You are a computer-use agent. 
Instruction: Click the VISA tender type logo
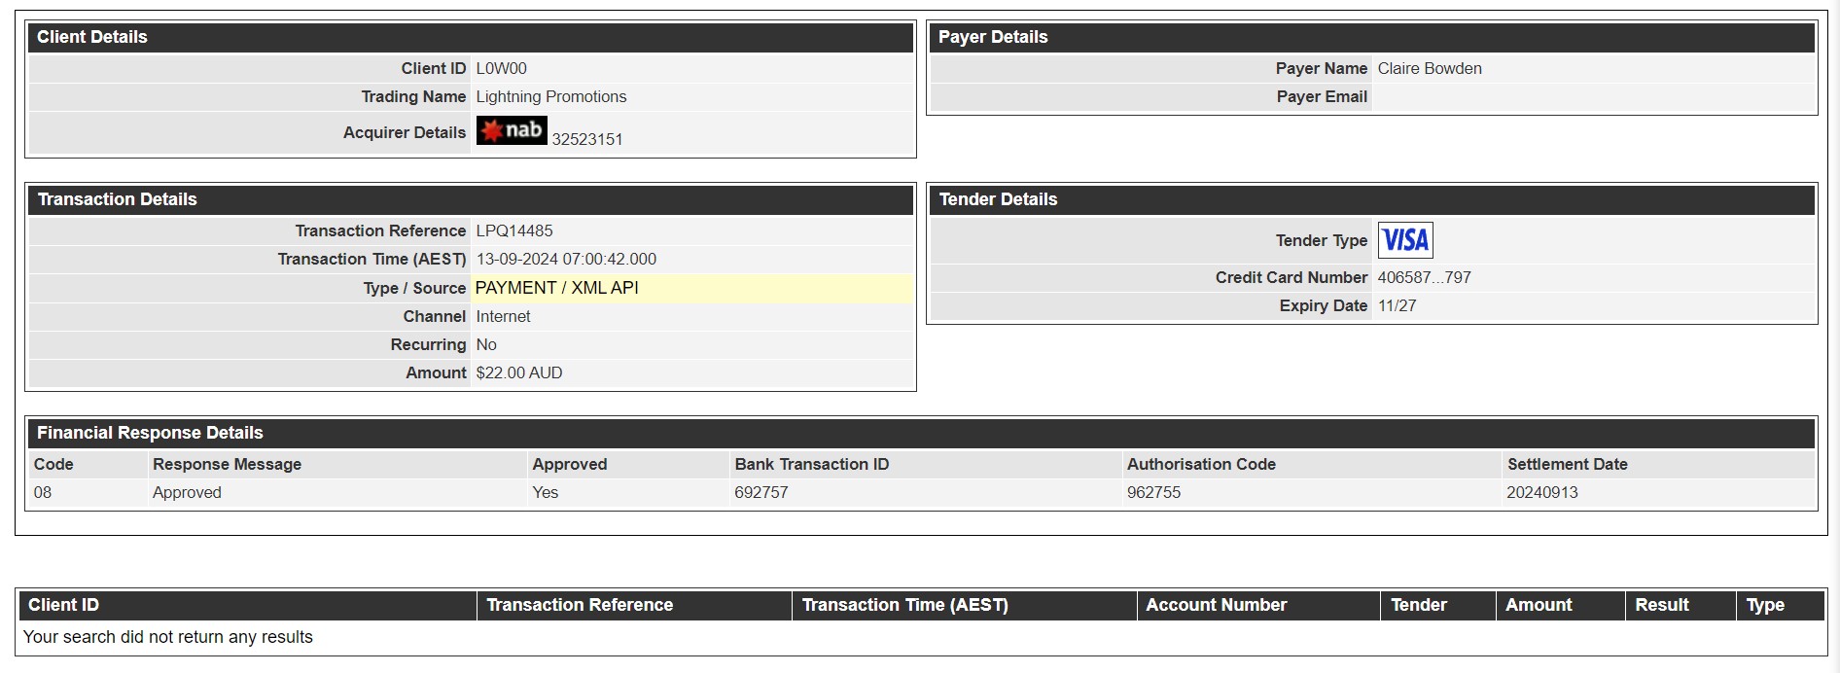click(1405, 239)
